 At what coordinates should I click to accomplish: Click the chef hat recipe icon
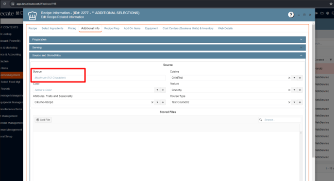(33, 16)
